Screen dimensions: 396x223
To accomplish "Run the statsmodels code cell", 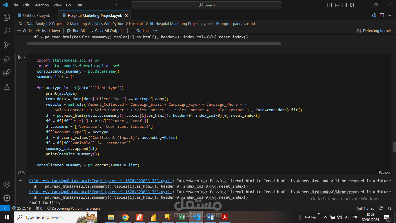I will (19, 57).
